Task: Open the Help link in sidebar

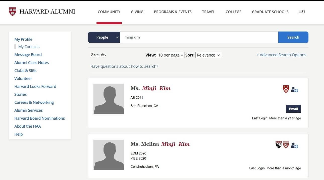Action: [18, 134]
